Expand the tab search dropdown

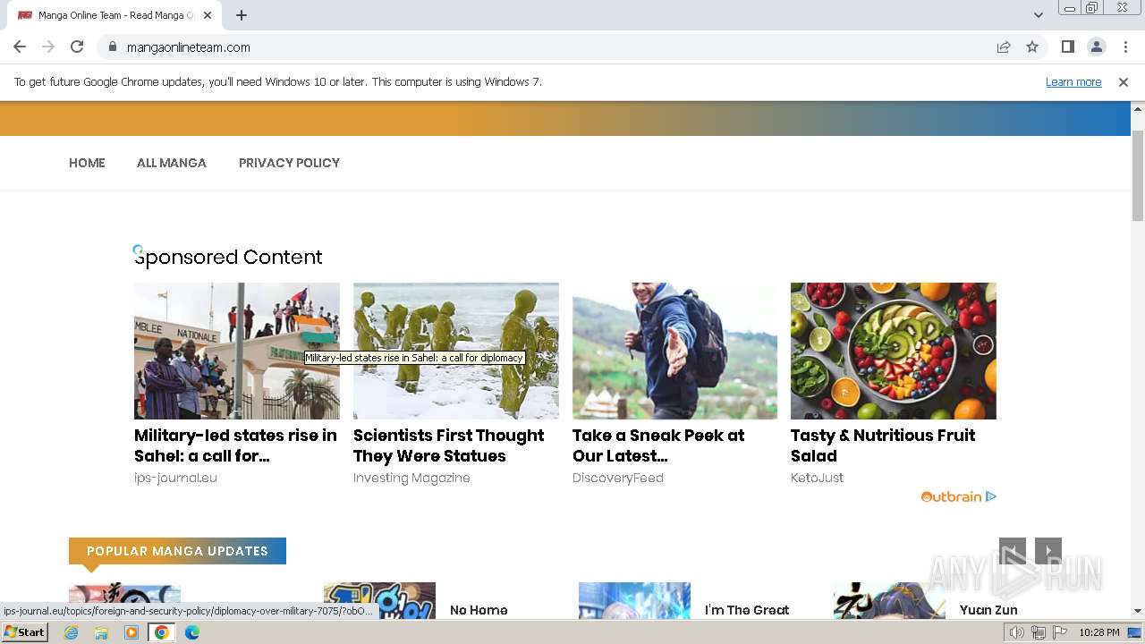pyautogui.click(x=1038, y=15)
